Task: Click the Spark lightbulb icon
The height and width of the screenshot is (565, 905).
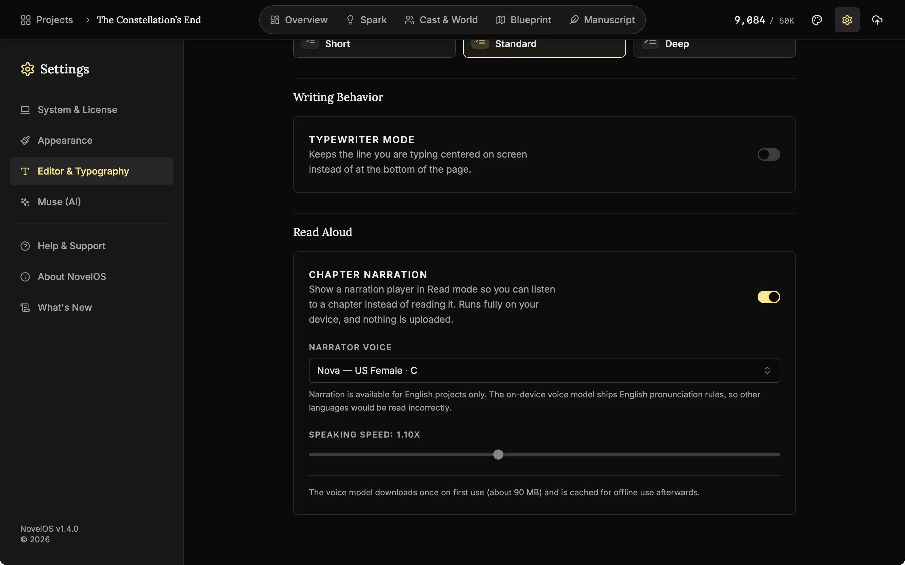Action: point(350,20)
